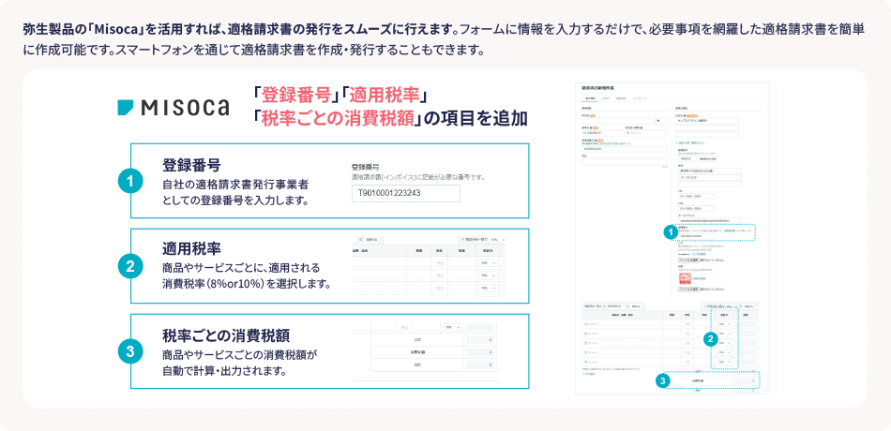Click ファイルを選択 button above the red seal
Viewport: 891px width, 431px height.
click(688, 260)
